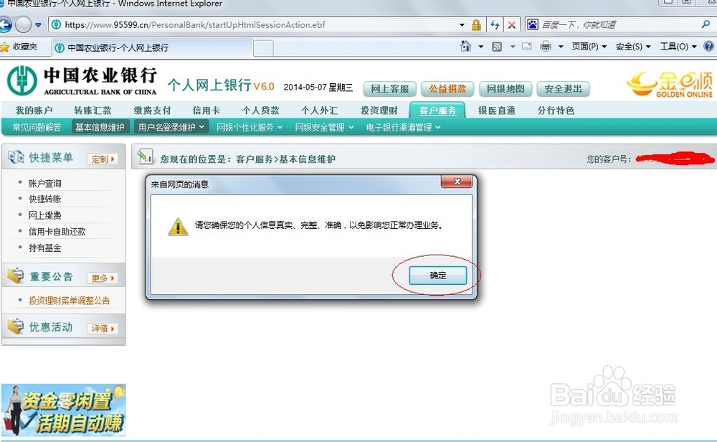Click the 网上客服 button
The height and width of the screenshot is (442, 717).
pyautogui.click(x=389, y=89)
